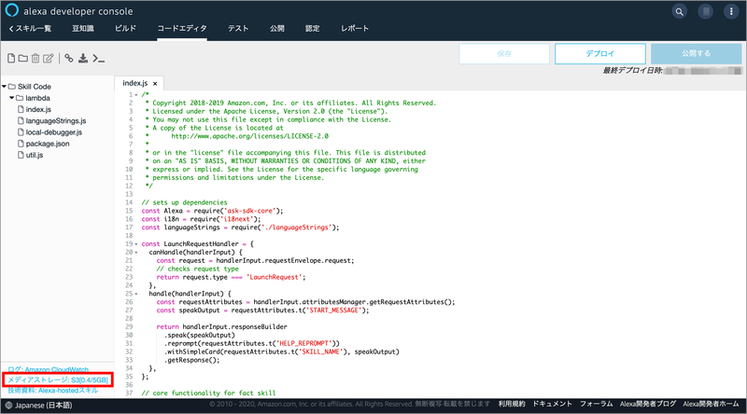This screenshot has height=414, width=747.
Task: Click the Alexa ring logo
Action: (x=11, y=10)
